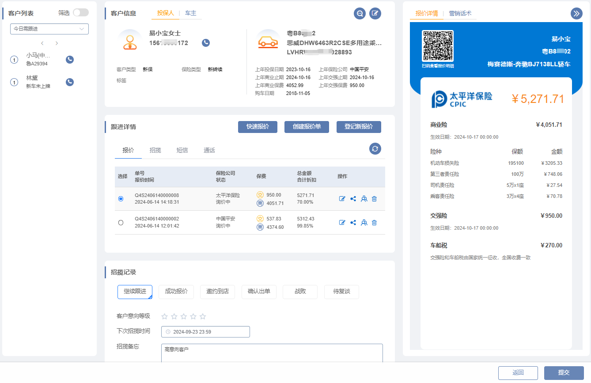Select radio for quote Q4S2406140000008

point(121,199)
